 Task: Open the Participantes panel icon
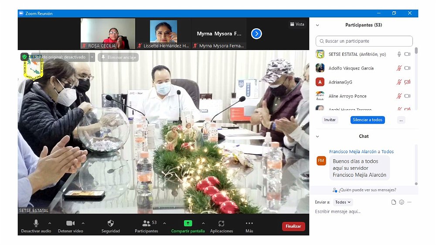point(146,223)
